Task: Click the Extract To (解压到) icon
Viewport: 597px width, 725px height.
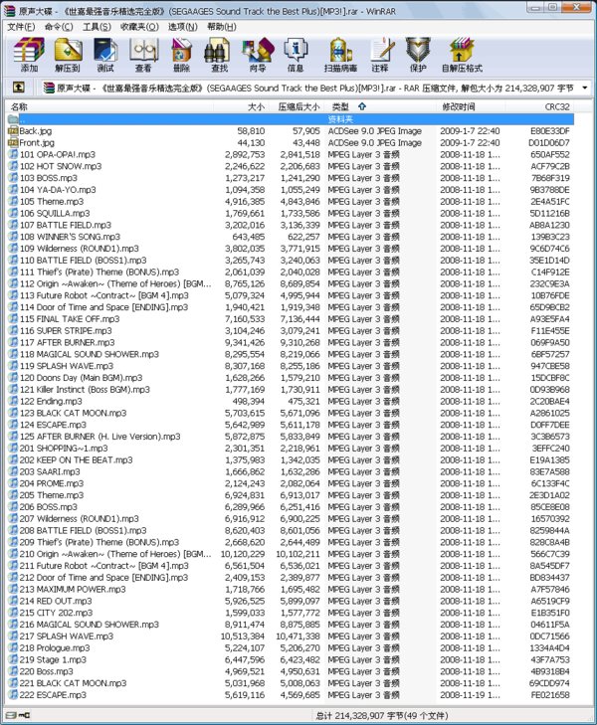Action: [68, 55]
